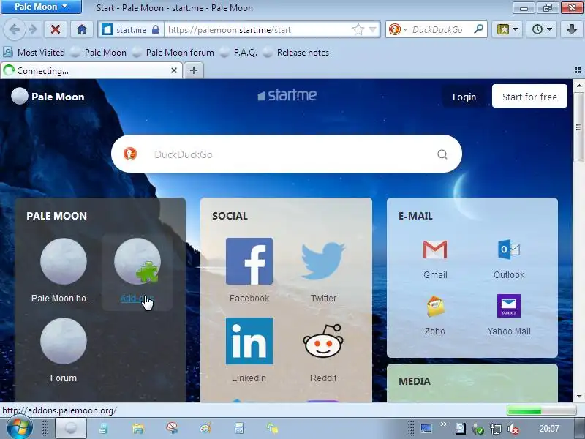Open the Bookmarks toolbar menu button
Image resolution: width=585 pixels, height=439 pixels.
[507, 29]
